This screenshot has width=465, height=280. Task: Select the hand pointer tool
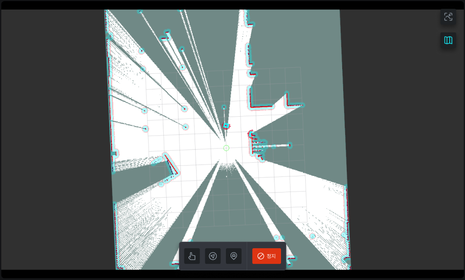click(192, 256)
